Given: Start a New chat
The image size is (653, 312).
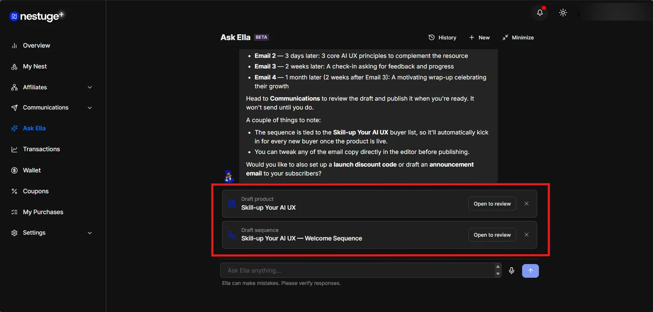Looking at the screenshot, I should click(x=479, y=37).
